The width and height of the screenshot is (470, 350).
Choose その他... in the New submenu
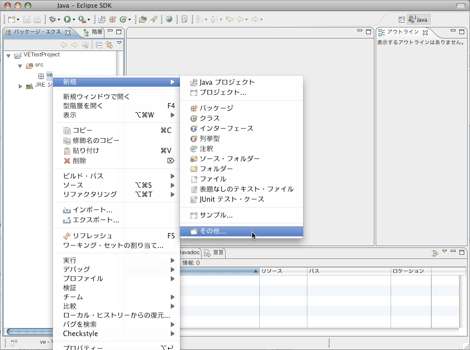[x=241, y=231]
